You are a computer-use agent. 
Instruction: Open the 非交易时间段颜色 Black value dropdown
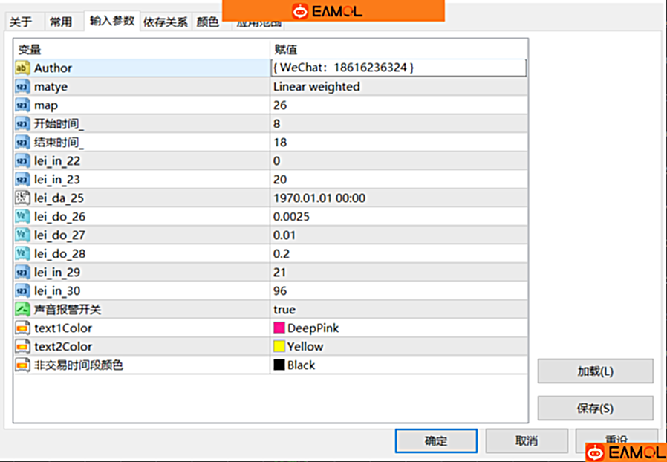point(397,365)
